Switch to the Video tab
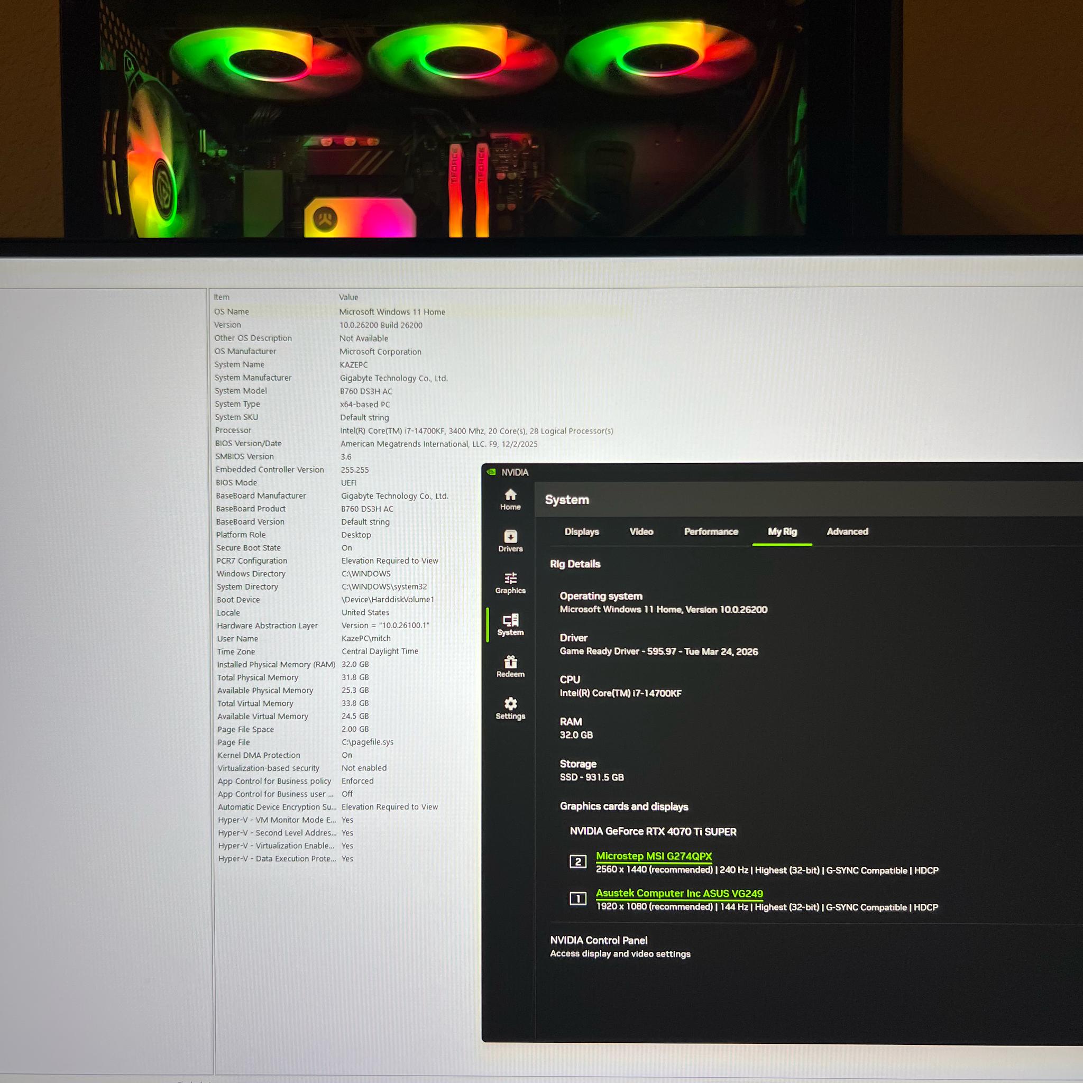 (641, 531)
